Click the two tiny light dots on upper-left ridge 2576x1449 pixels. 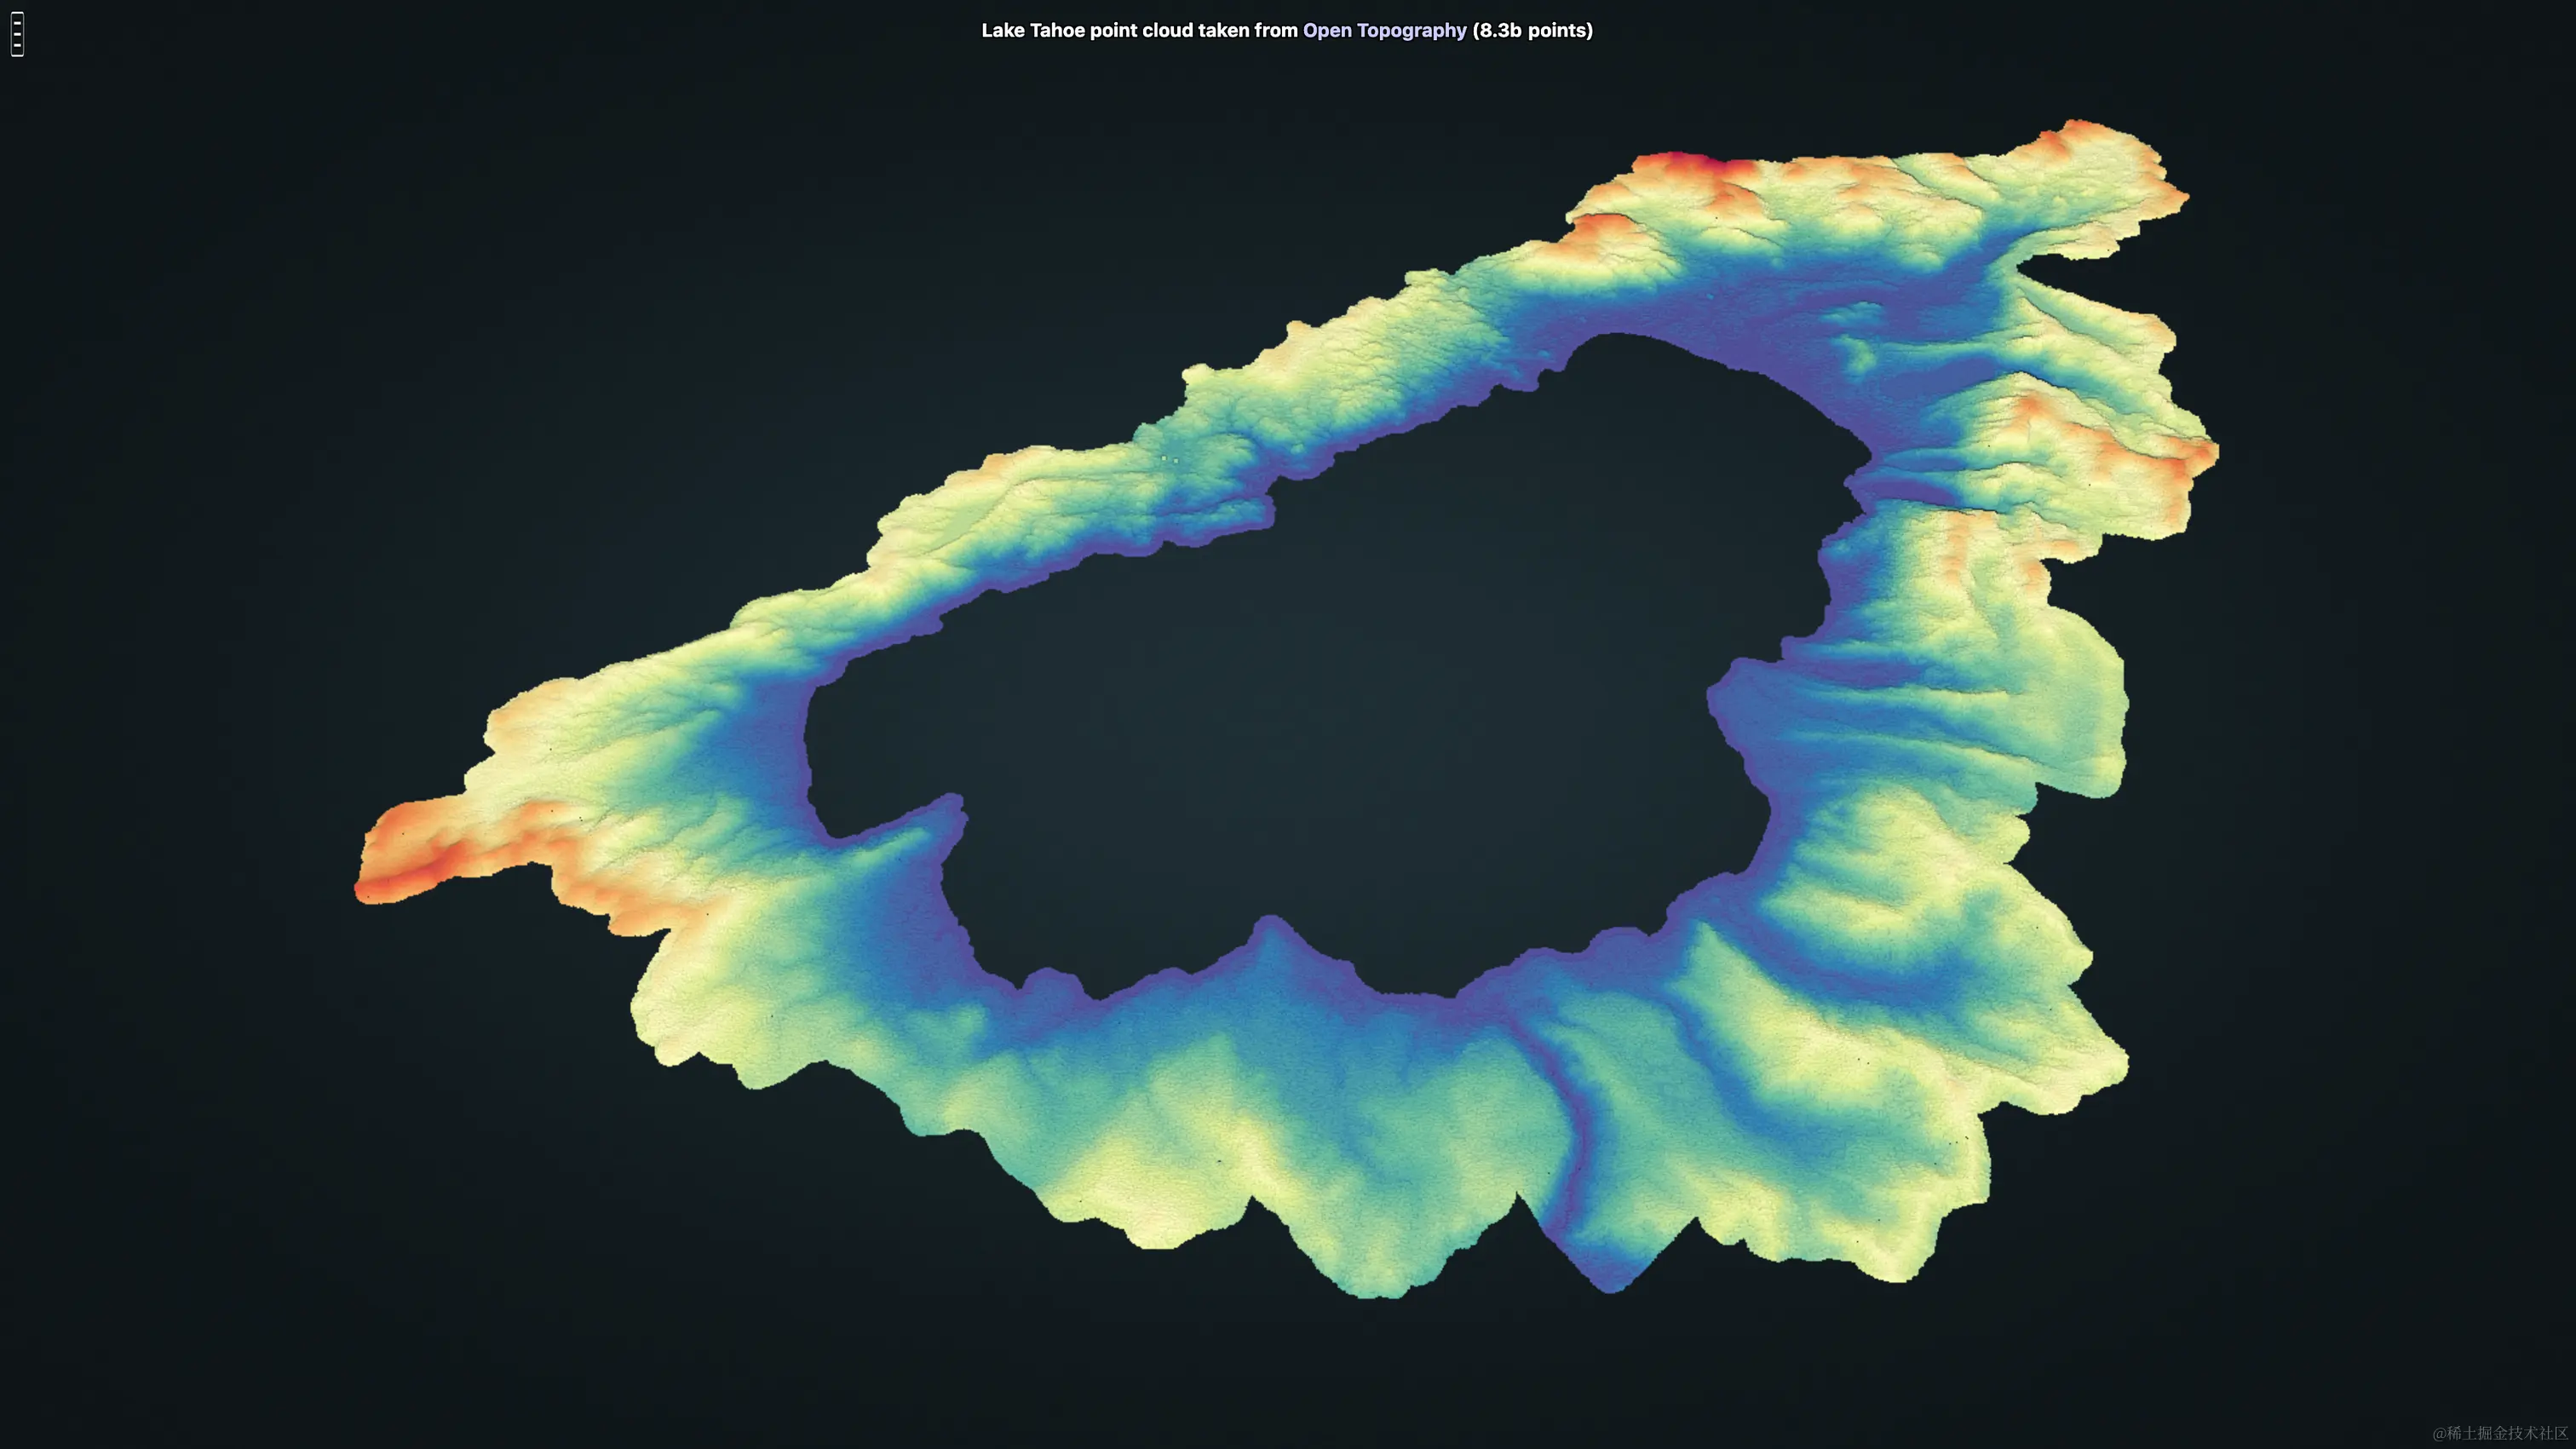[x=1170, y=459]
